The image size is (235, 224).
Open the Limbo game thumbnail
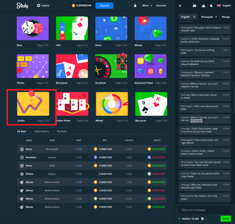tap(33, 104)
